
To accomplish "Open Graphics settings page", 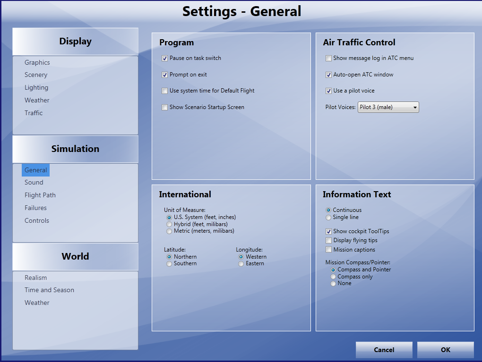I will (37, 63).
